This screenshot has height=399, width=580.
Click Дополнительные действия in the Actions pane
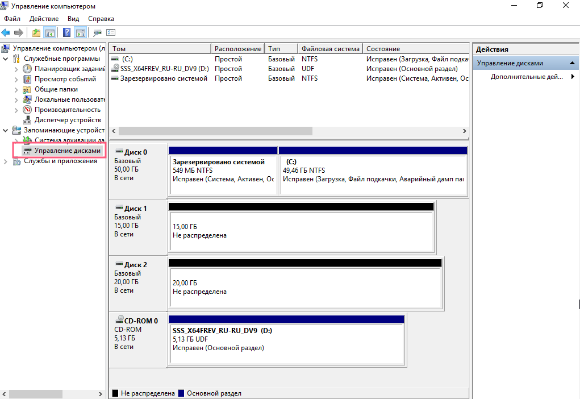(x=527, y=77)
